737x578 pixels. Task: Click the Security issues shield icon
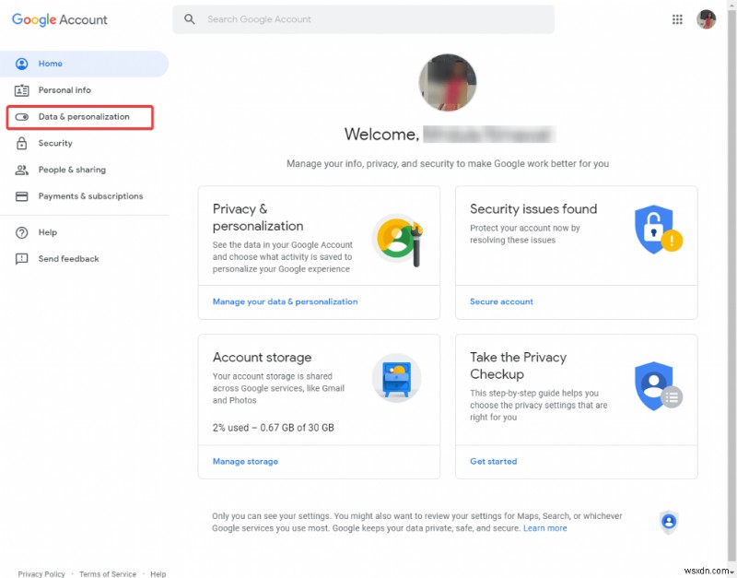(x=657, y=230)
